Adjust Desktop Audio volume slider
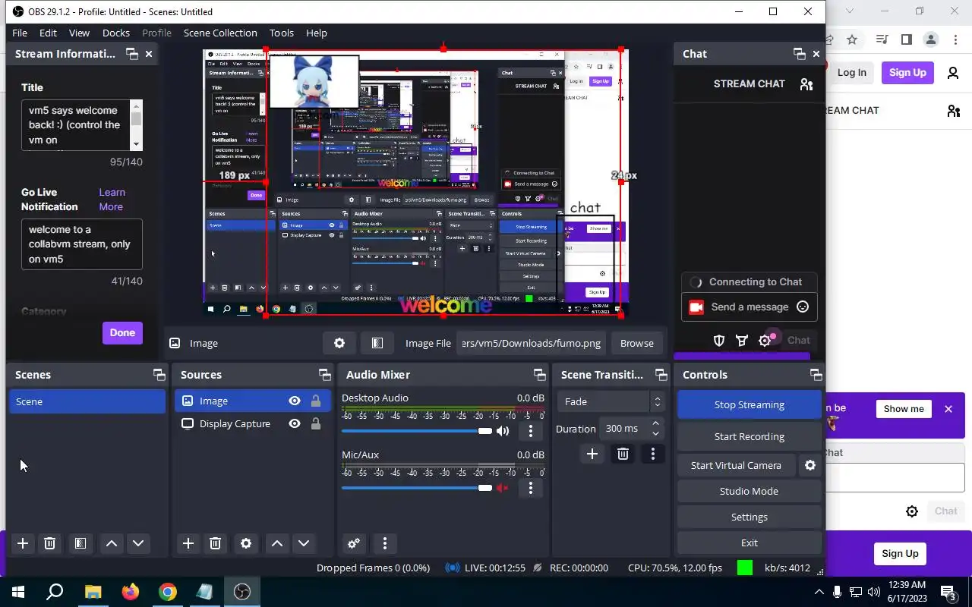This screenshot has width=972, height=607. 417,431
